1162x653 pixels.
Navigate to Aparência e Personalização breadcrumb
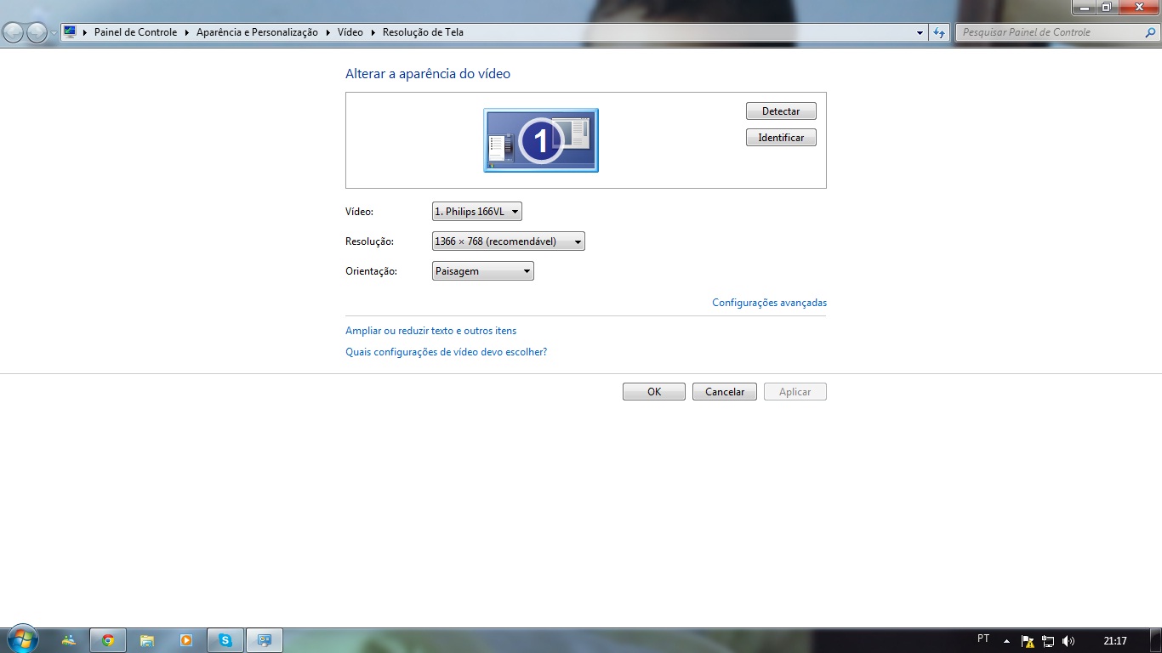click(257, 32)
